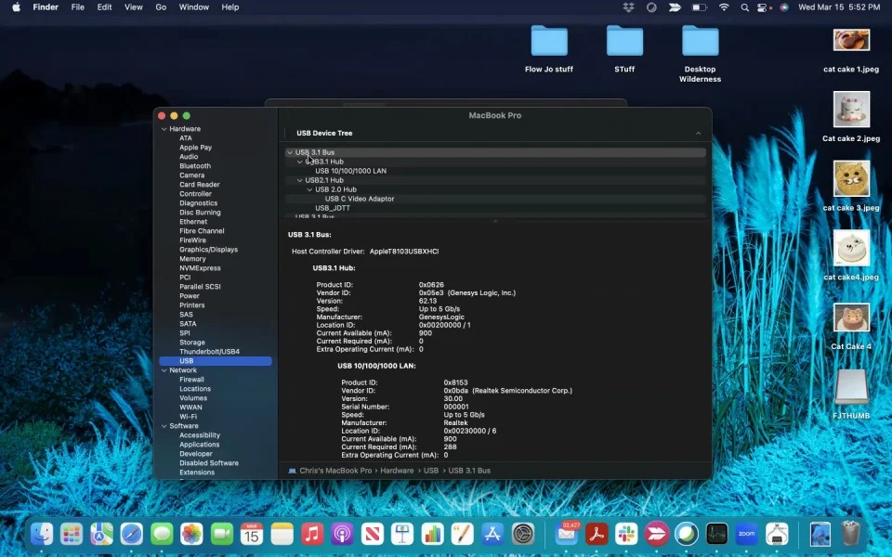Launch Adobe Acrobat from the Dock
This screenshot has height=557, width=892.
(x=597, y=534)
